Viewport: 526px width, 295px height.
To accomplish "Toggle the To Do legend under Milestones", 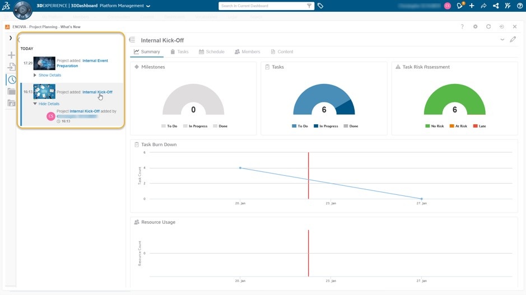I will [169, 126].
